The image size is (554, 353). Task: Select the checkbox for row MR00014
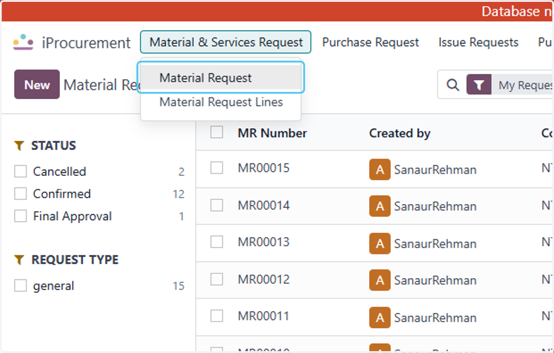pos(217,205)
